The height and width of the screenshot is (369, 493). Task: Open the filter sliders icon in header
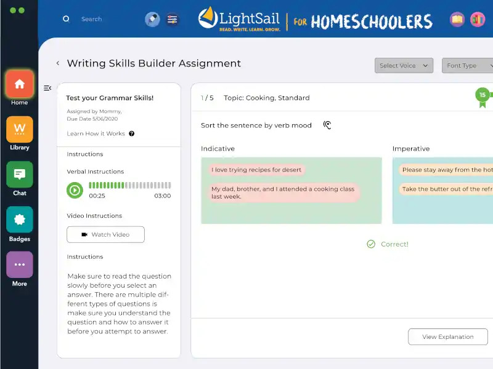pyautogui.click(x=173, y=19)
